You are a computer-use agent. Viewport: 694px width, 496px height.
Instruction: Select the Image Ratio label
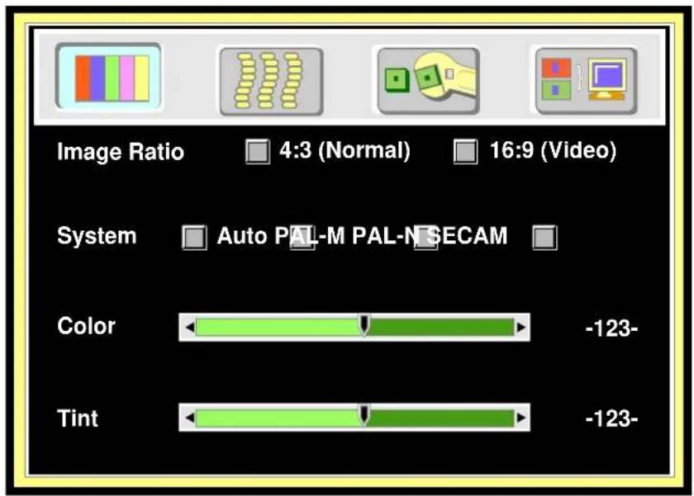[x=121, y=152]
